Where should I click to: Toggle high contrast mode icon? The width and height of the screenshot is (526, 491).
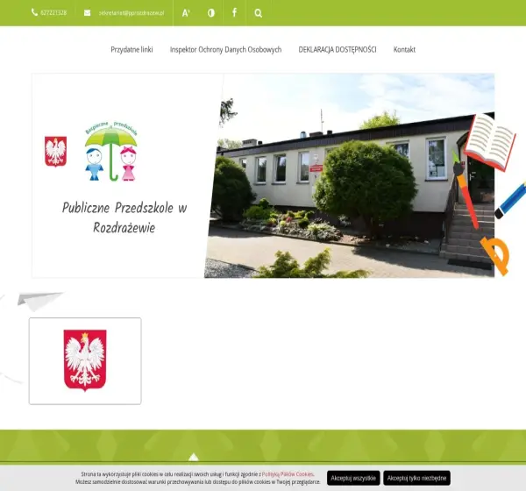(211, 13)
